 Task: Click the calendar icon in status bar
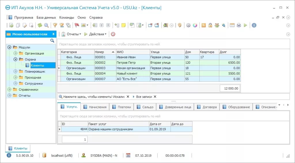[x=128, y=155]
